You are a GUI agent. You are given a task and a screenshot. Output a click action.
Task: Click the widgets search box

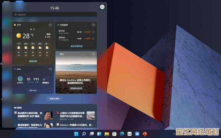[x=55, y=15]
